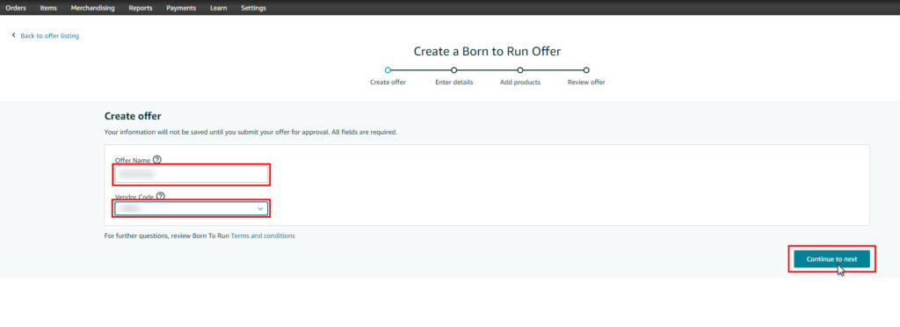Image resolution: width=900 pixels, height=327 pixels.
Task: Open the Learn menu
Action: 218,8
